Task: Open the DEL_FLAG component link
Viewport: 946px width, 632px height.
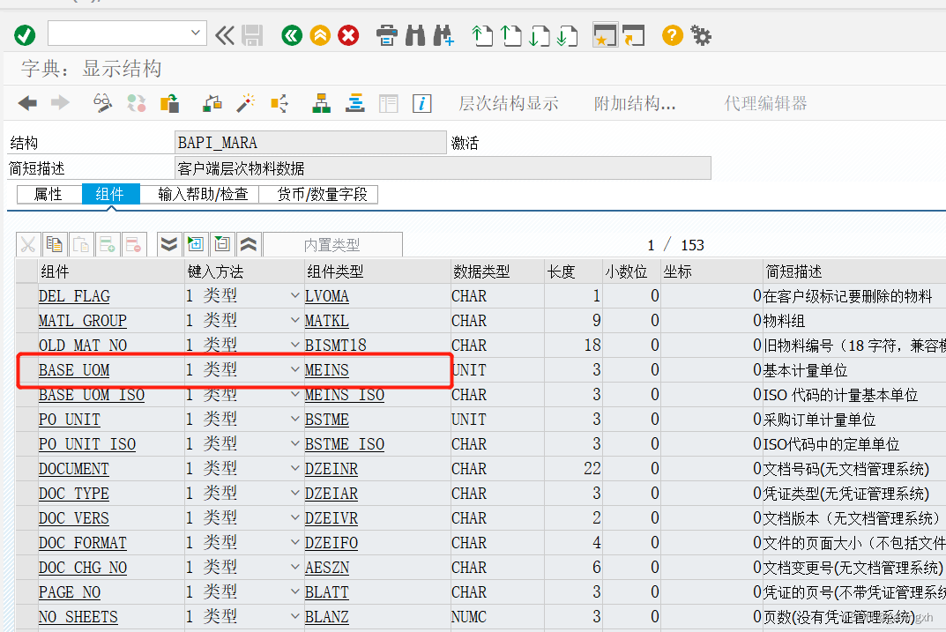Action: click(x=74, y=296)
